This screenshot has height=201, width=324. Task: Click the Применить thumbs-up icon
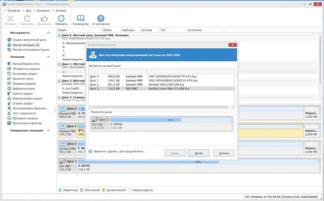[44, 19]
